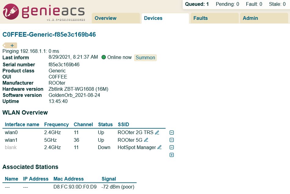Screen dimensions: 290x194
Task: Click the ROOter 2G TRS SSID text
Action: [136, 133]
